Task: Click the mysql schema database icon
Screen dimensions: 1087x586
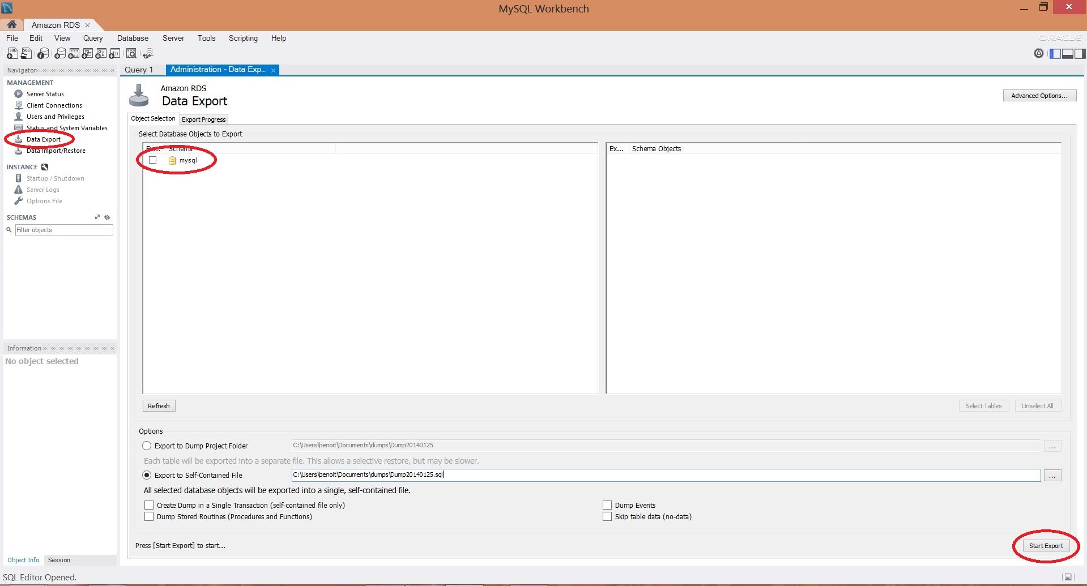Action: 172,160
